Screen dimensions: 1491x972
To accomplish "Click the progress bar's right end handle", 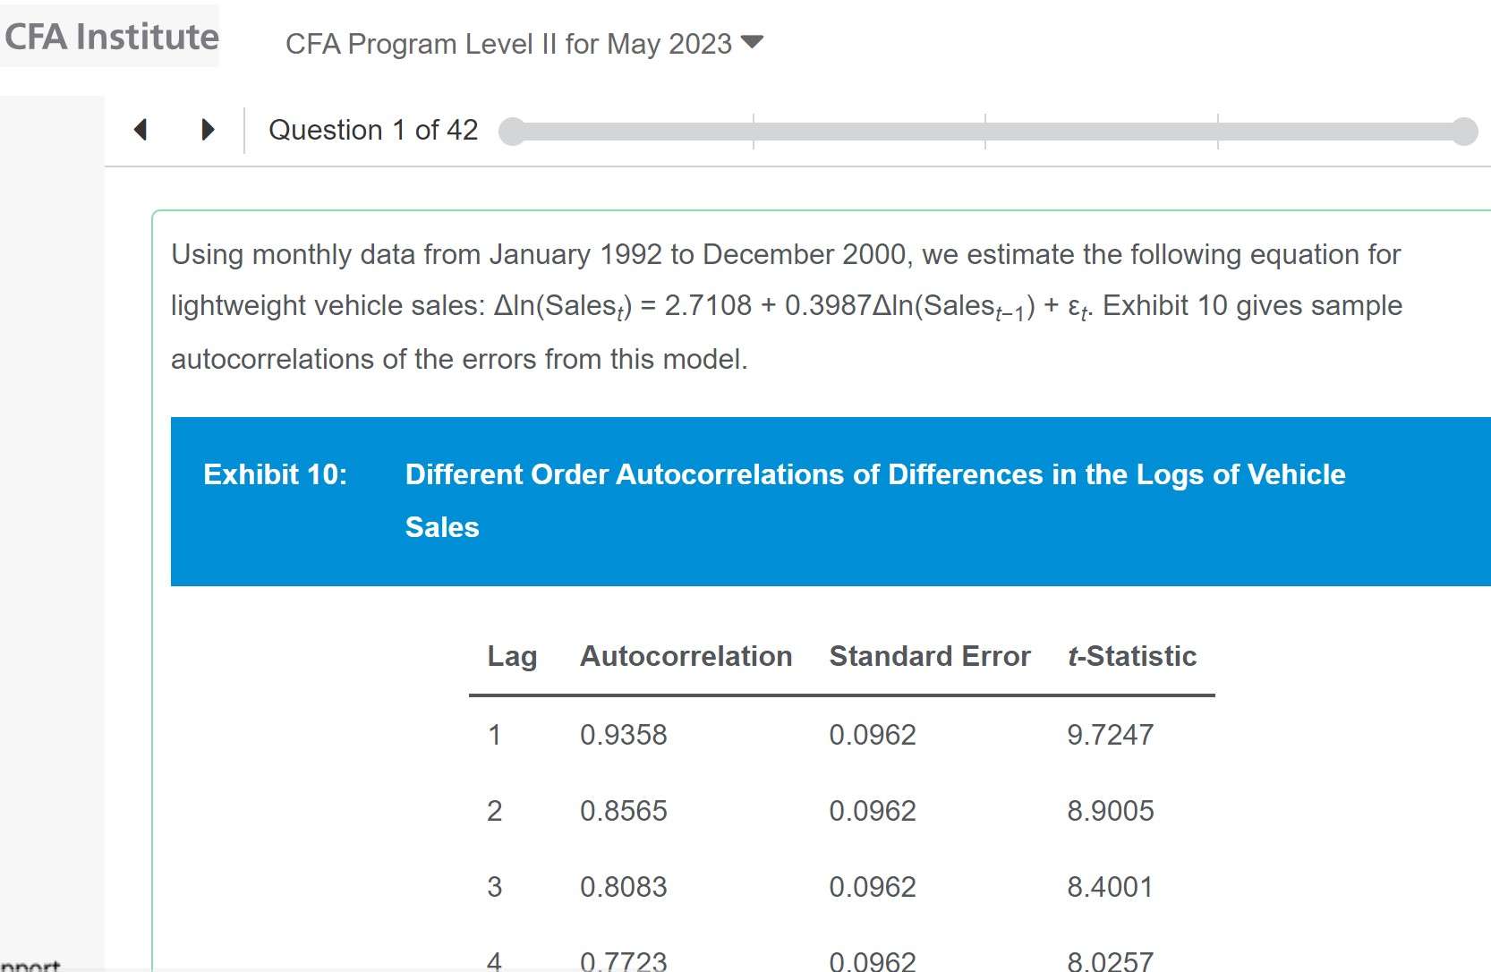I will point(1464,132).
